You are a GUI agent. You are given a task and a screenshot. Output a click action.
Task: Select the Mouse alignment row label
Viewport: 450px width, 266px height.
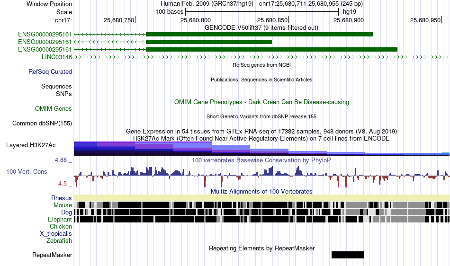tap(63, 205)
